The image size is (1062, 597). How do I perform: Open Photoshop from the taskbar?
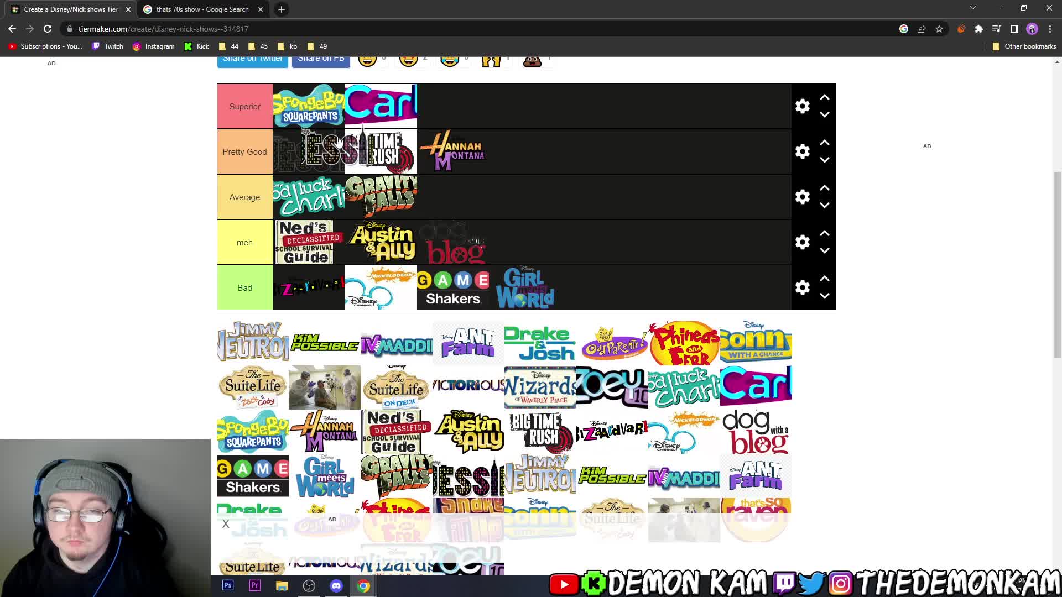(x=228, y=586)
